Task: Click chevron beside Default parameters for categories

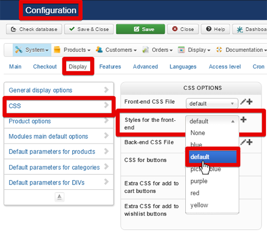Action: point(106,167)
